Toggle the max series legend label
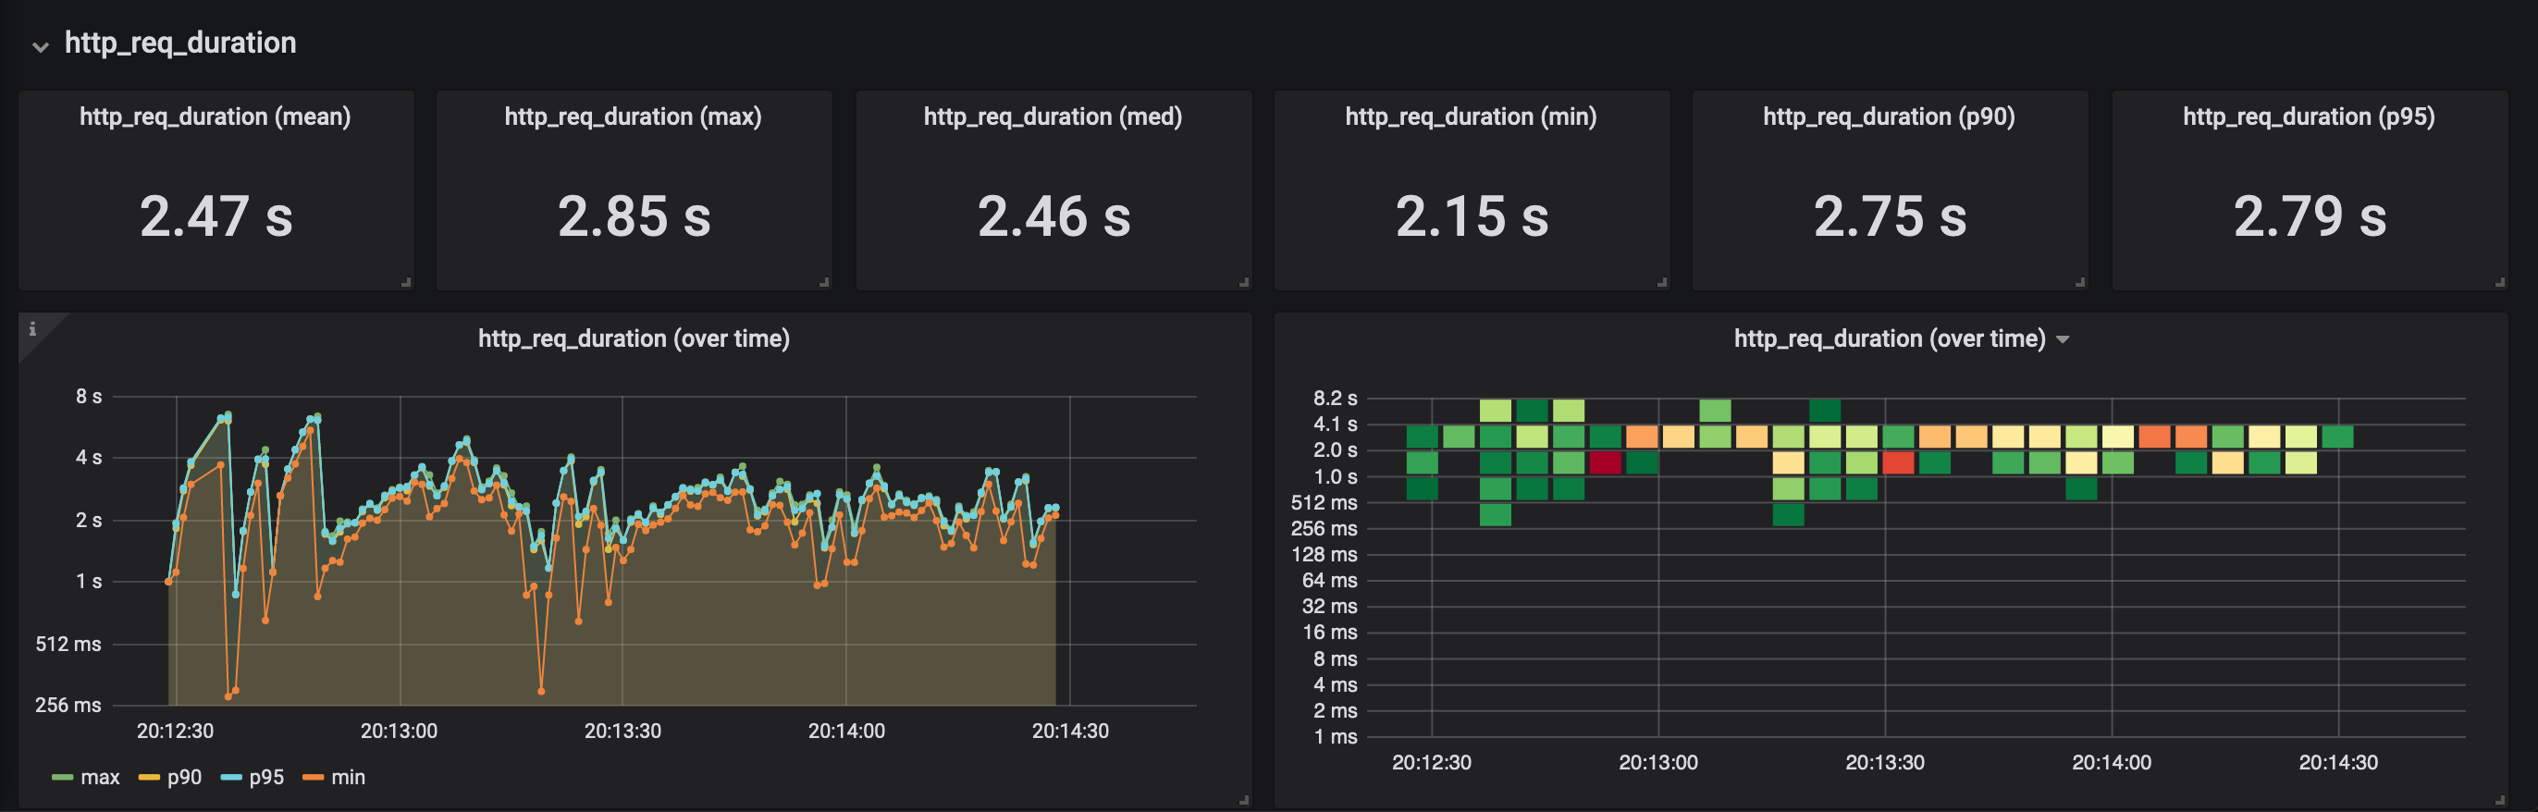This screenshot has width=2538, height=812. pos(100,778)
